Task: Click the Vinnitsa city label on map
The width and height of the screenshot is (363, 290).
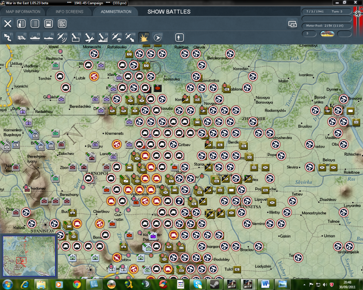Action: pos(251,207)
